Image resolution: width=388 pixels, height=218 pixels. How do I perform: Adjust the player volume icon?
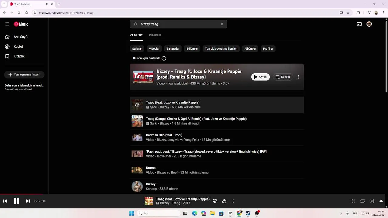[353, 201]
